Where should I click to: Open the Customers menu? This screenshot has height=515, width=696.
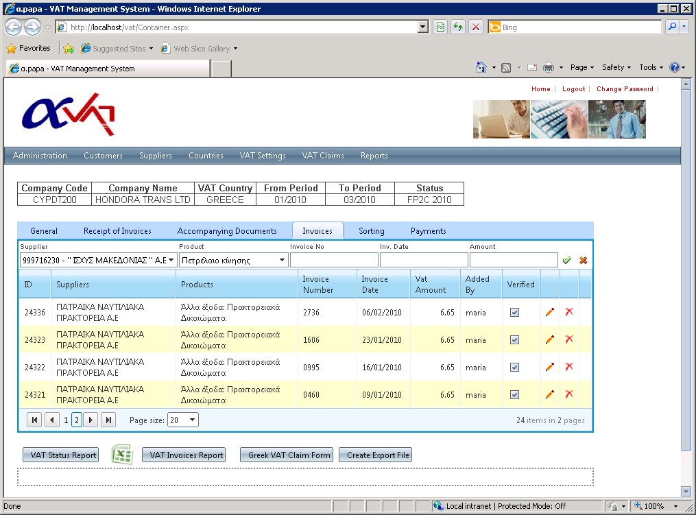[x=103, y=156]
